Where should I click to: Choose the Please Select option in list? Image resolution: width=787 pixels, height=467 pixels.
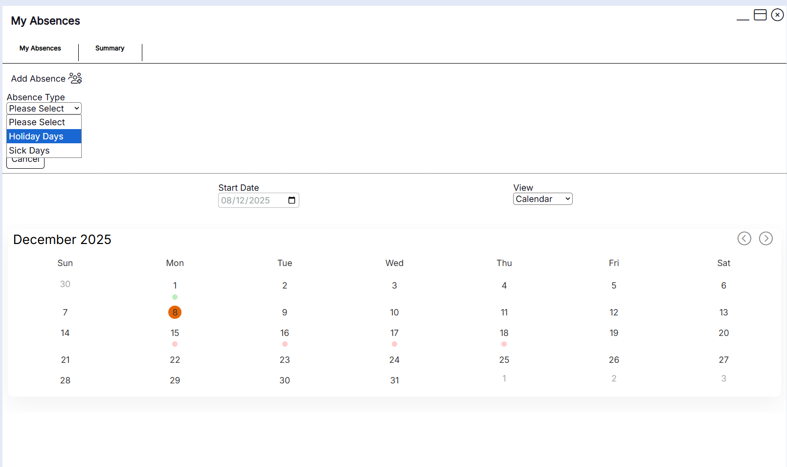coord(44,122)
